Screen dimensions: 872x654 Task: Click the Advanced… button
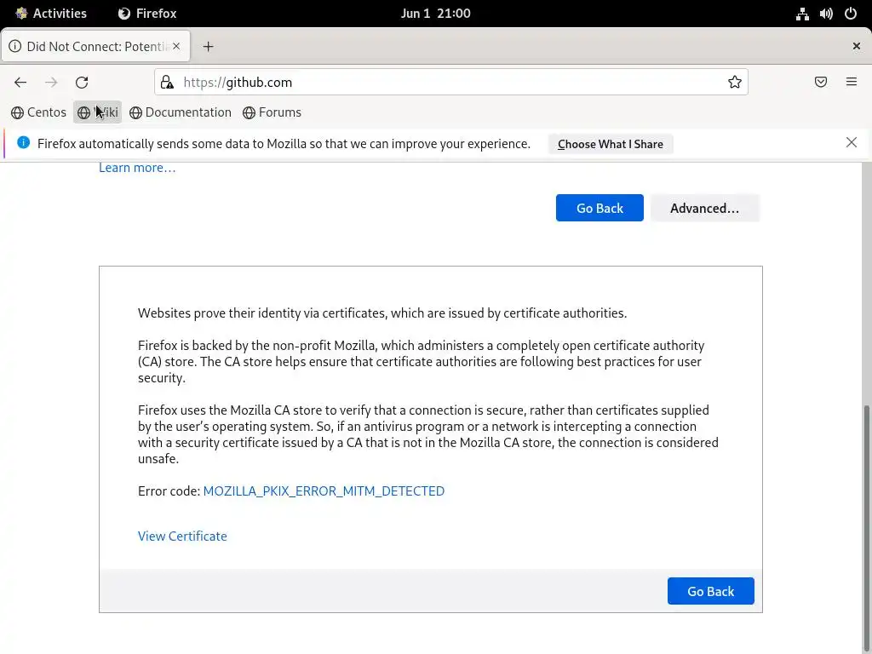[x=704, y=208]
